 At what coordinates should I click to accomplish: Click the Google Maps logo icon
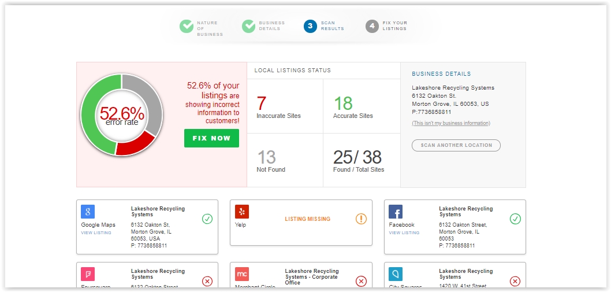[88, 212]
